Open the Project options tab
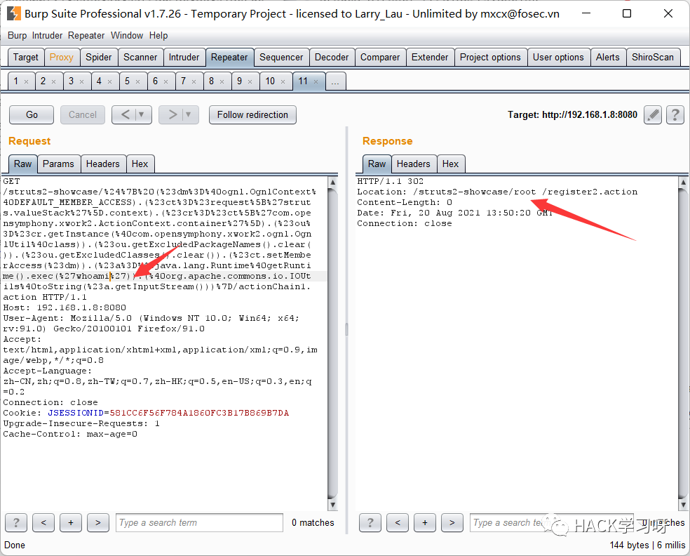This screenshot has height=556, width=690. [490, 58]
